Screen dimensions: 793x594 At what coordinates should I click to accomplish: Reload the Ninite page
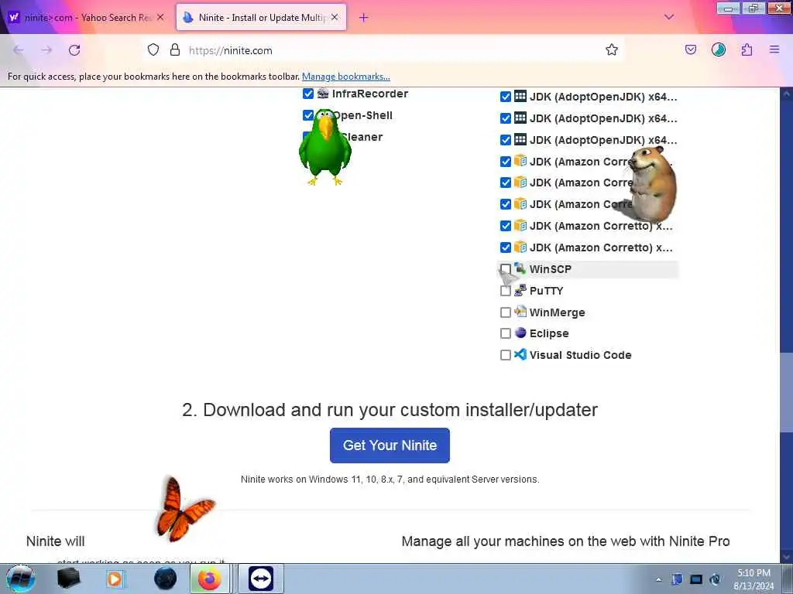tap(74, 50)
